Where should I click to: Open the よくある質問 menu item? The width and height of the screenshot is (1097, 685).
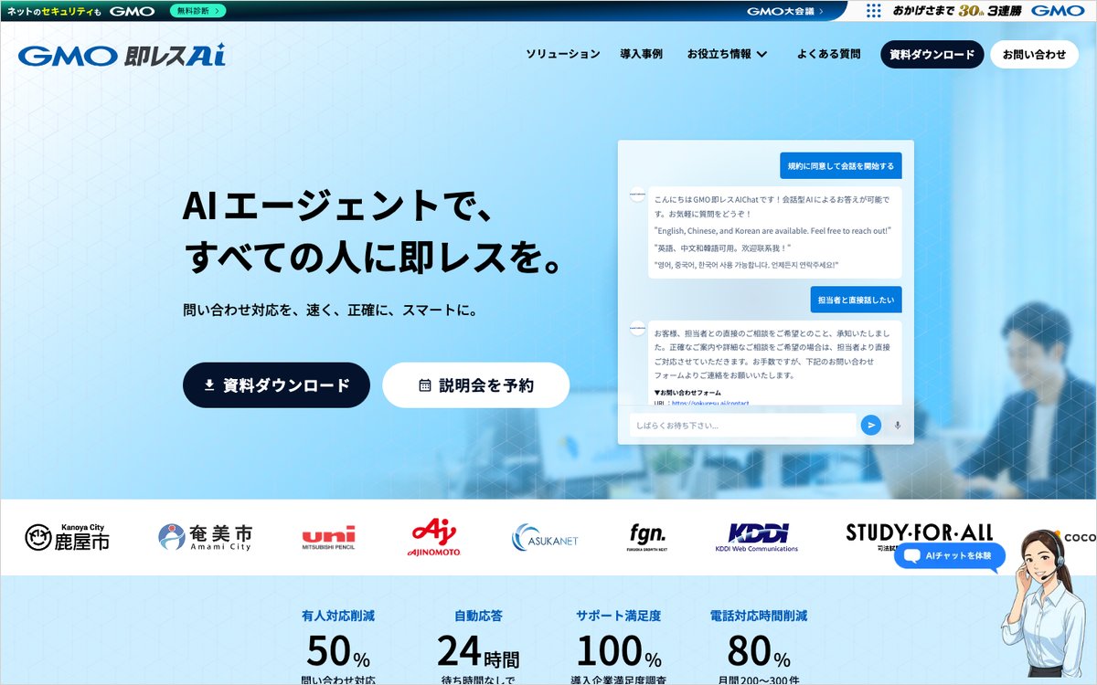tap(828, 54)
